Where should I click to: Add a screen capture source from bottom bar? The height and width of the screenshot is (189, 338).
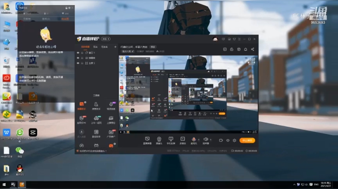point(147,140)
